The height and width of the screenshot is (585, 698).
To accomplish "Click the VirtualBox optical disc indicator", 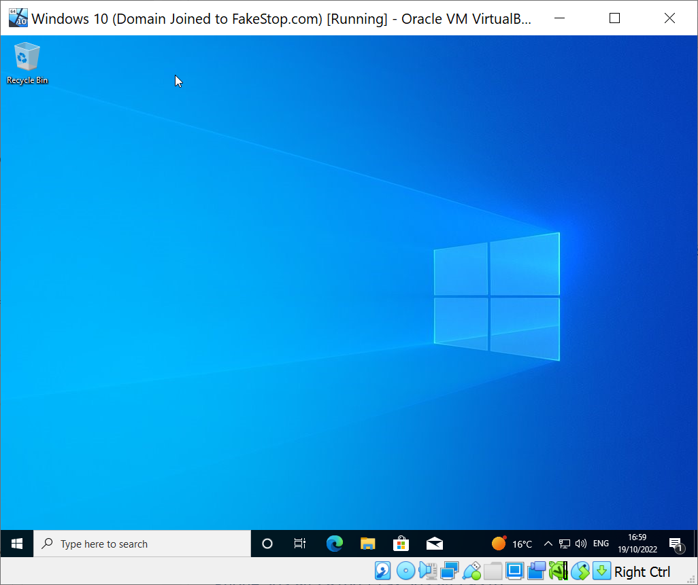I will pos(405,571).
